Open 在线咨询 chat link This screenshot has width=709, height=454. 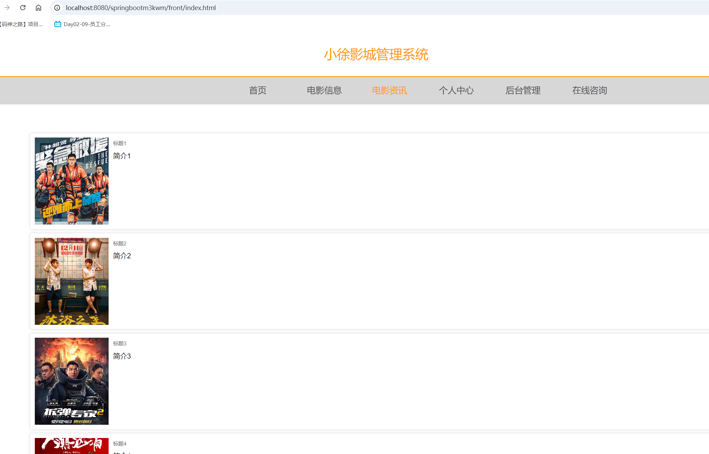pyautogui.click(x=589, y=91)
